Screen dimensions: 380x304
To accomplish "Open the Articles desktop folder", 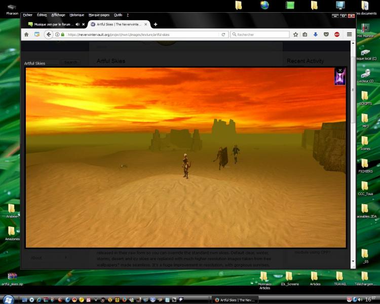I will [x=315, y=279].
